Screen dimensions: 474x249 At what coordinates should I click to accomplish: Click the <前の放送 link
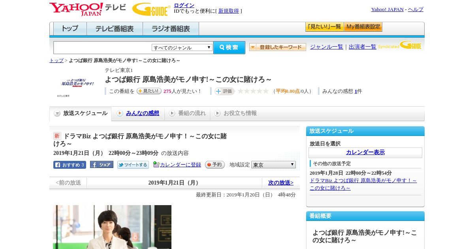68,183
